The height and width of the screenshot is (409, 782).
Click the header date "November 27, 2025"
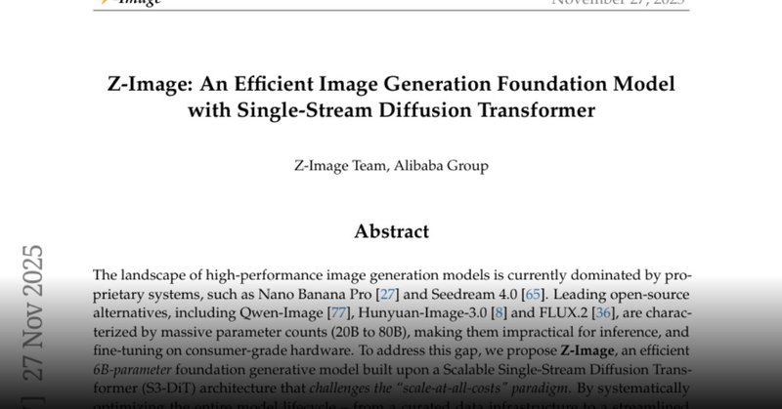click(x=619, y=2)
